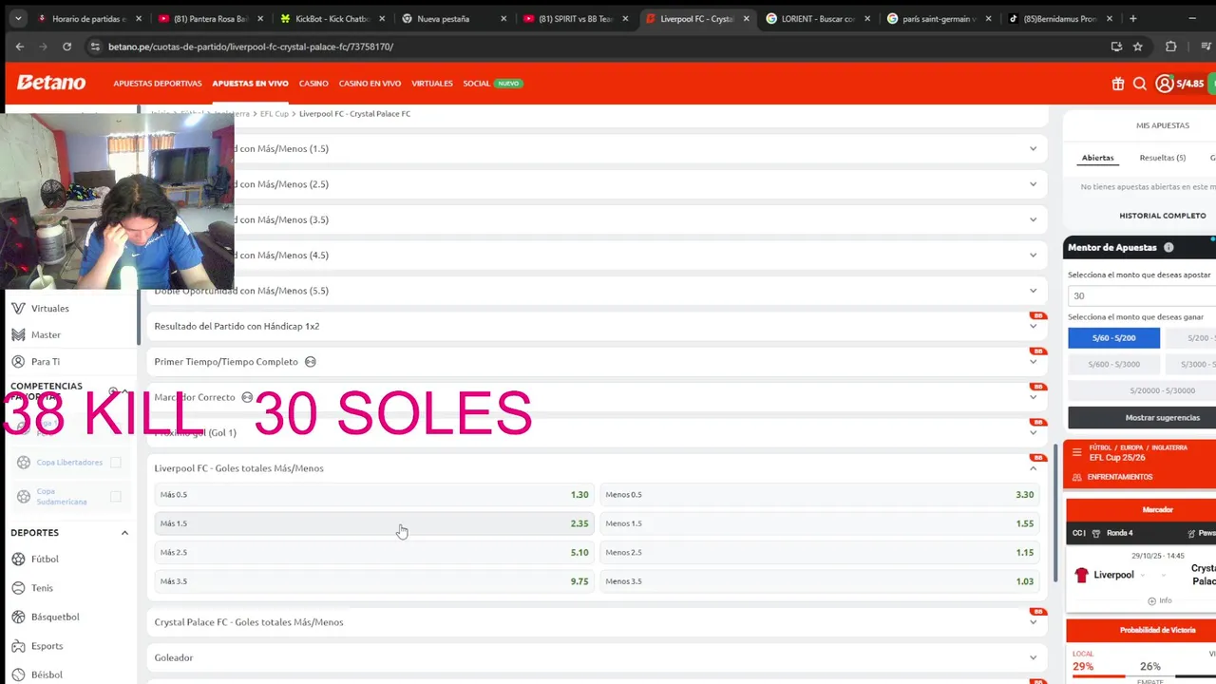The width and height of the screenshot is (1216, 684).
Task: Click the bet amount input showing 30
Action: click(1142, 295)
